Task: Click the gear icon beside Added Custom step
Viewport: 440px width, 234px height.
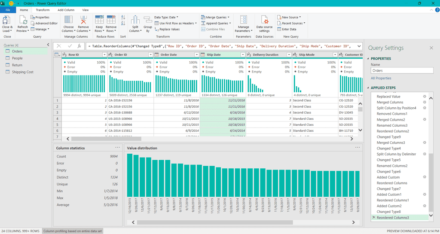Action: [x=425, y=177]
